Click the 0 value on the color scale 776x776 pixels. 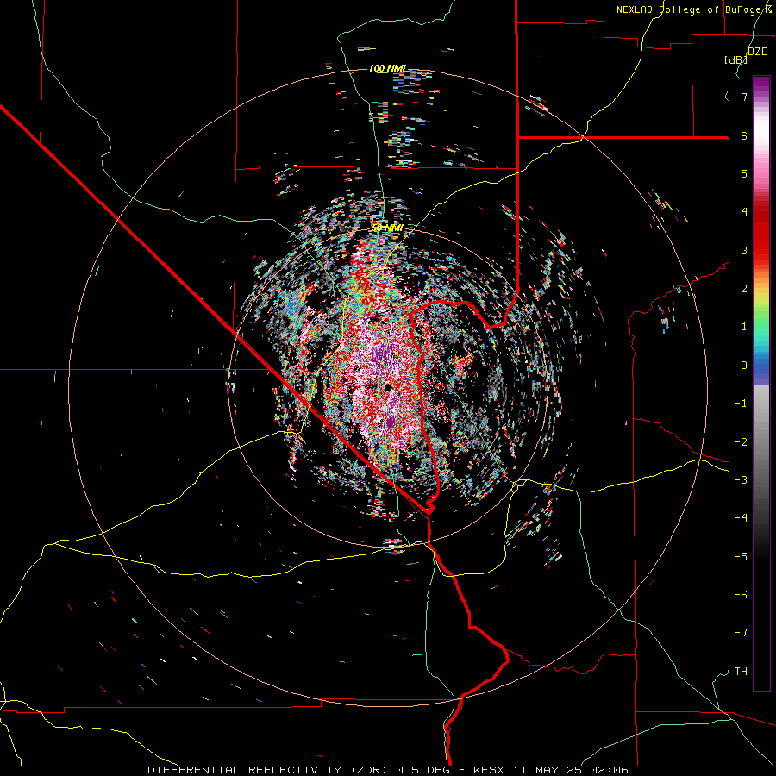(x=744, y=366)
